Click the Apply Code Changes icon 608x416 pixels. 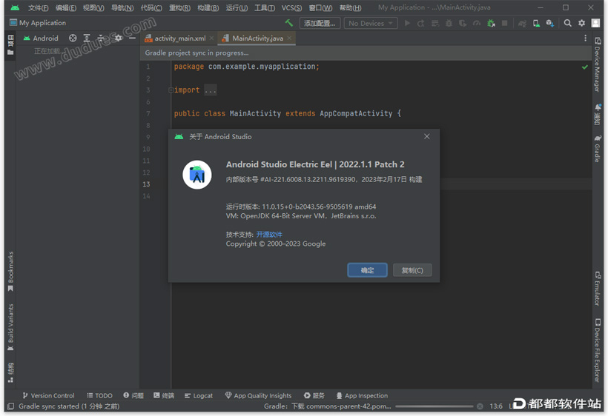point(435,23)
